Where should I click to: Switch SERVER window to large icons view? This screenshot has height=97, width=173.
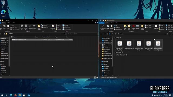pyautogui.click(x=97, y=77)
